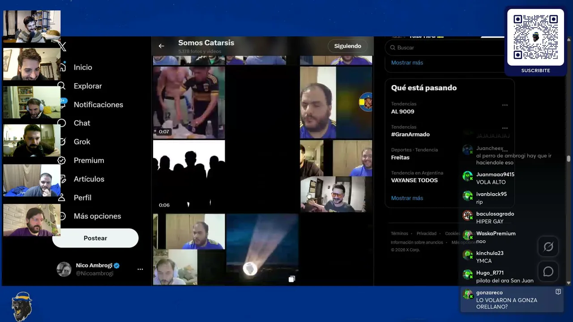Select username Hugo_R771 in chat
This screenshot has width=573, height=322.
pyautogui.click(x=490, y=273)
